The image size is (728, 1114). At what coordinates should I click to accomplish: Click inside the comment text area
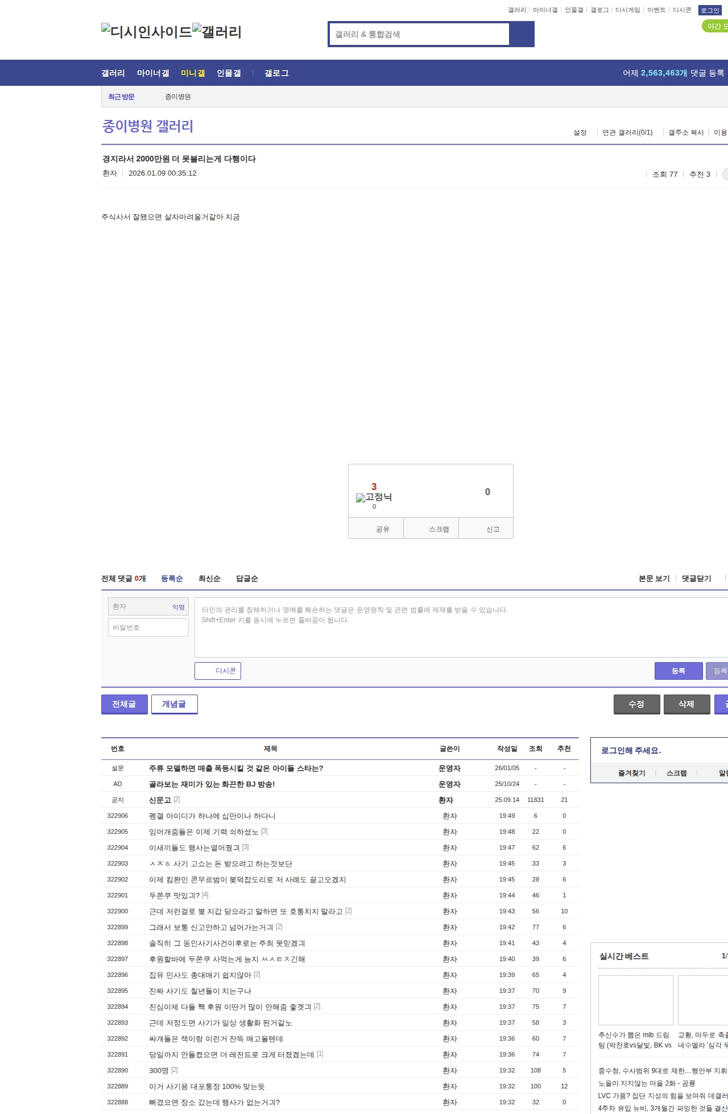tap(461, 627)
